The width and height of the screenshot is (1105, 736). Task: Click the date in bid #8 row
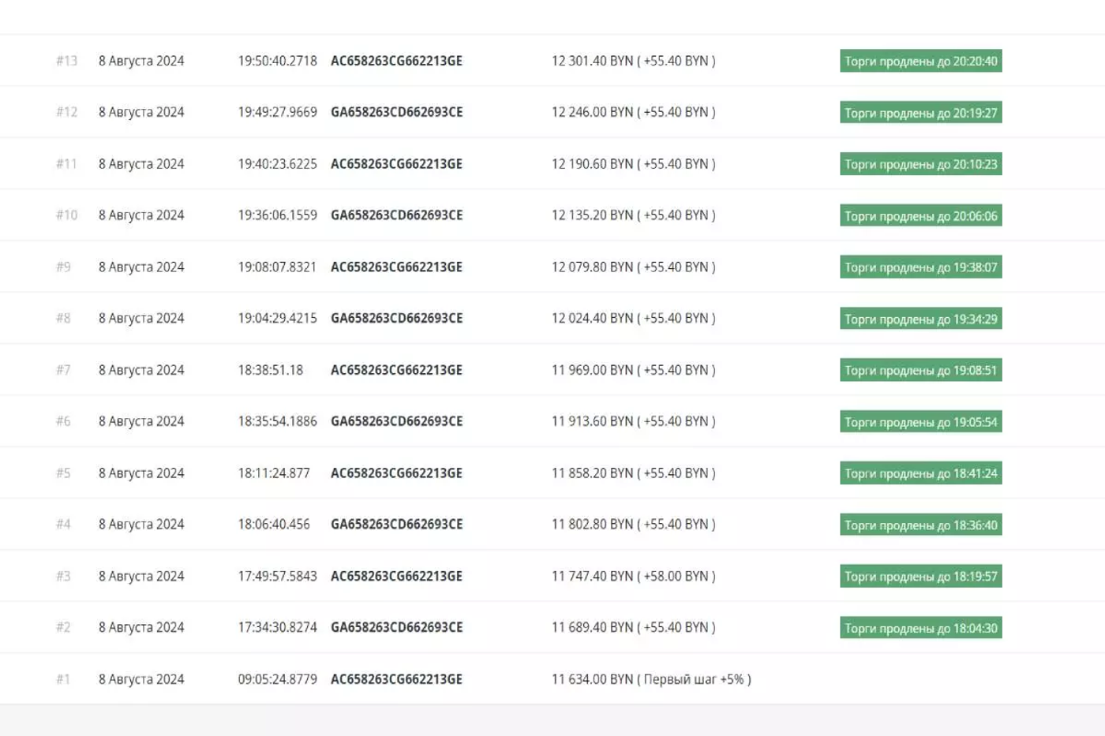[x=141, y=318]
